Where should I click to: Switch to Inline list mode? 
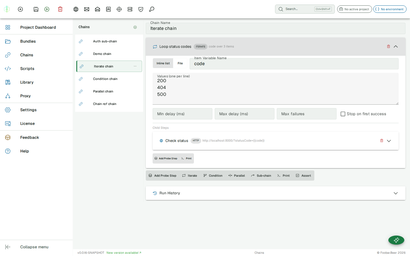[163, 63]
